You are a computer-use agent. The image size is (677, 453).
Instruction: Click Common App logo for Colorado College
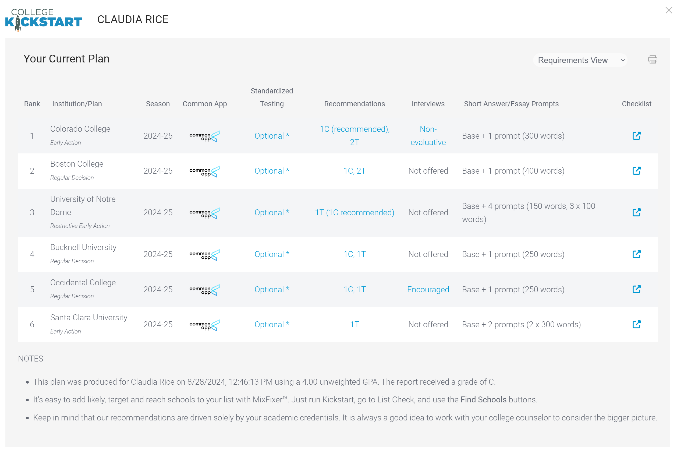tap(205, 136)
